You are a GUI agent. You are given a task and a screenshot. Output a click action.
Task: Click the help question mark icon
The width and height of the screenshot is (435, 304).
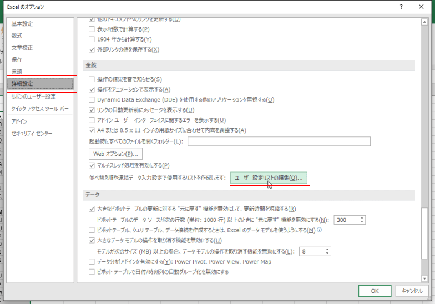[401, 7]
